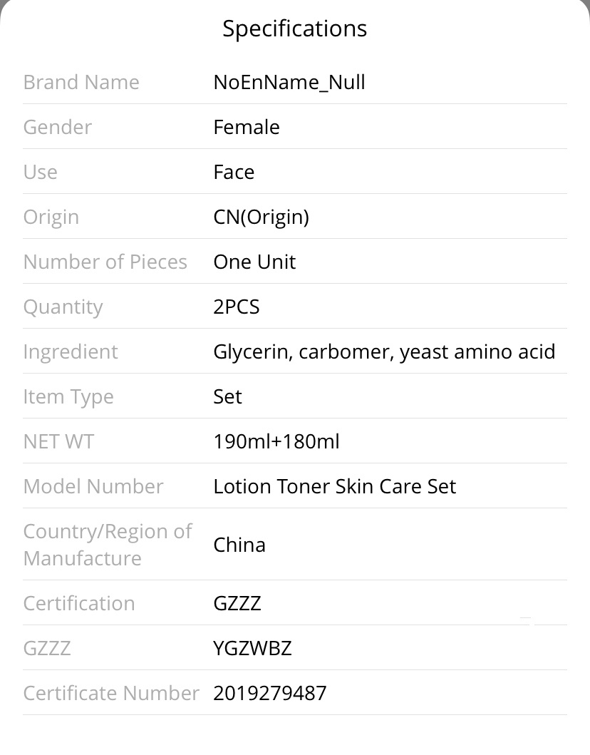
Task: Tap the NET WT value 190ml+180ml
Action: tap(276, 441)
